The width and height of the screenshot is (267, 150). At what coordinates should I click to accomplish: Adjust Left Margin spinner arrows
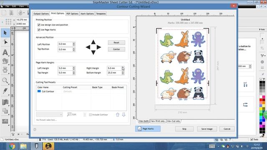74,68
